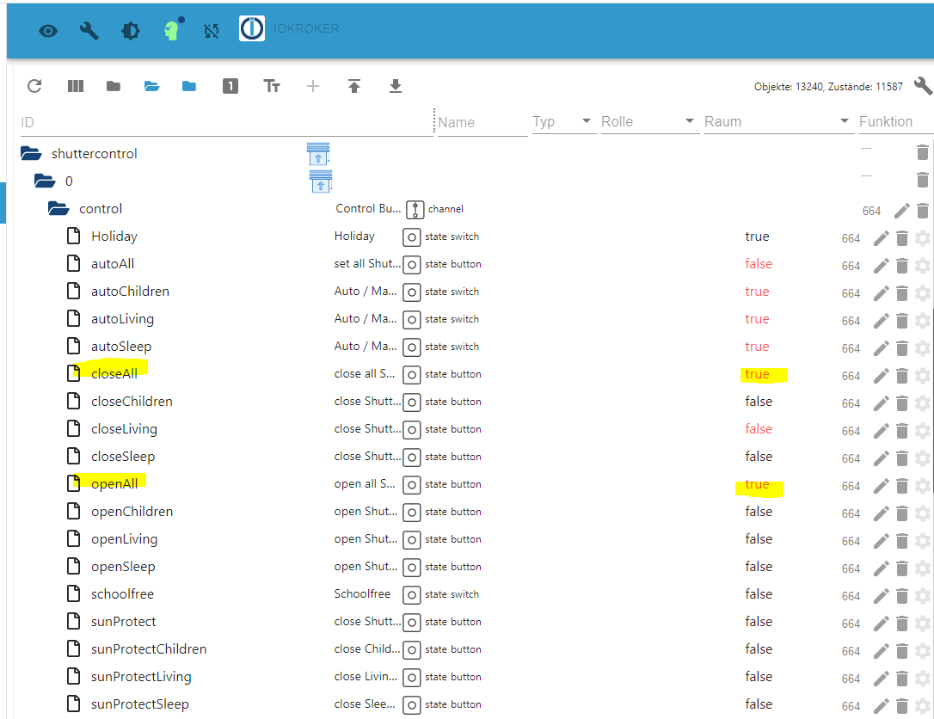This screenshot has width=934, height=719.
Task: Click the false value of sunProtectChildren
Action: coord(759,649)
